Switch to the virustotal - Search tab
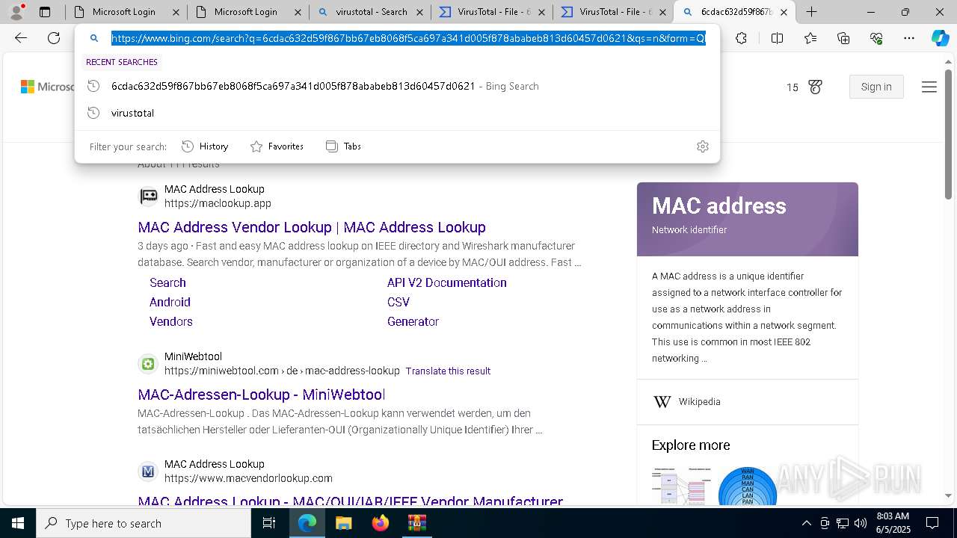The height and width of the screenshot is (538, 957). [x=369, y=12]
